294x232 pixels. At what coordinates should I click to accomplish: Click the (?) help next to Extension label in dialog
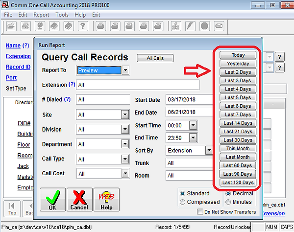[x=72, y=85]
